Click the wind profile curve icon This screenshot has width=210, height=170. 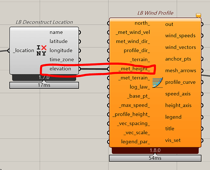158,83
